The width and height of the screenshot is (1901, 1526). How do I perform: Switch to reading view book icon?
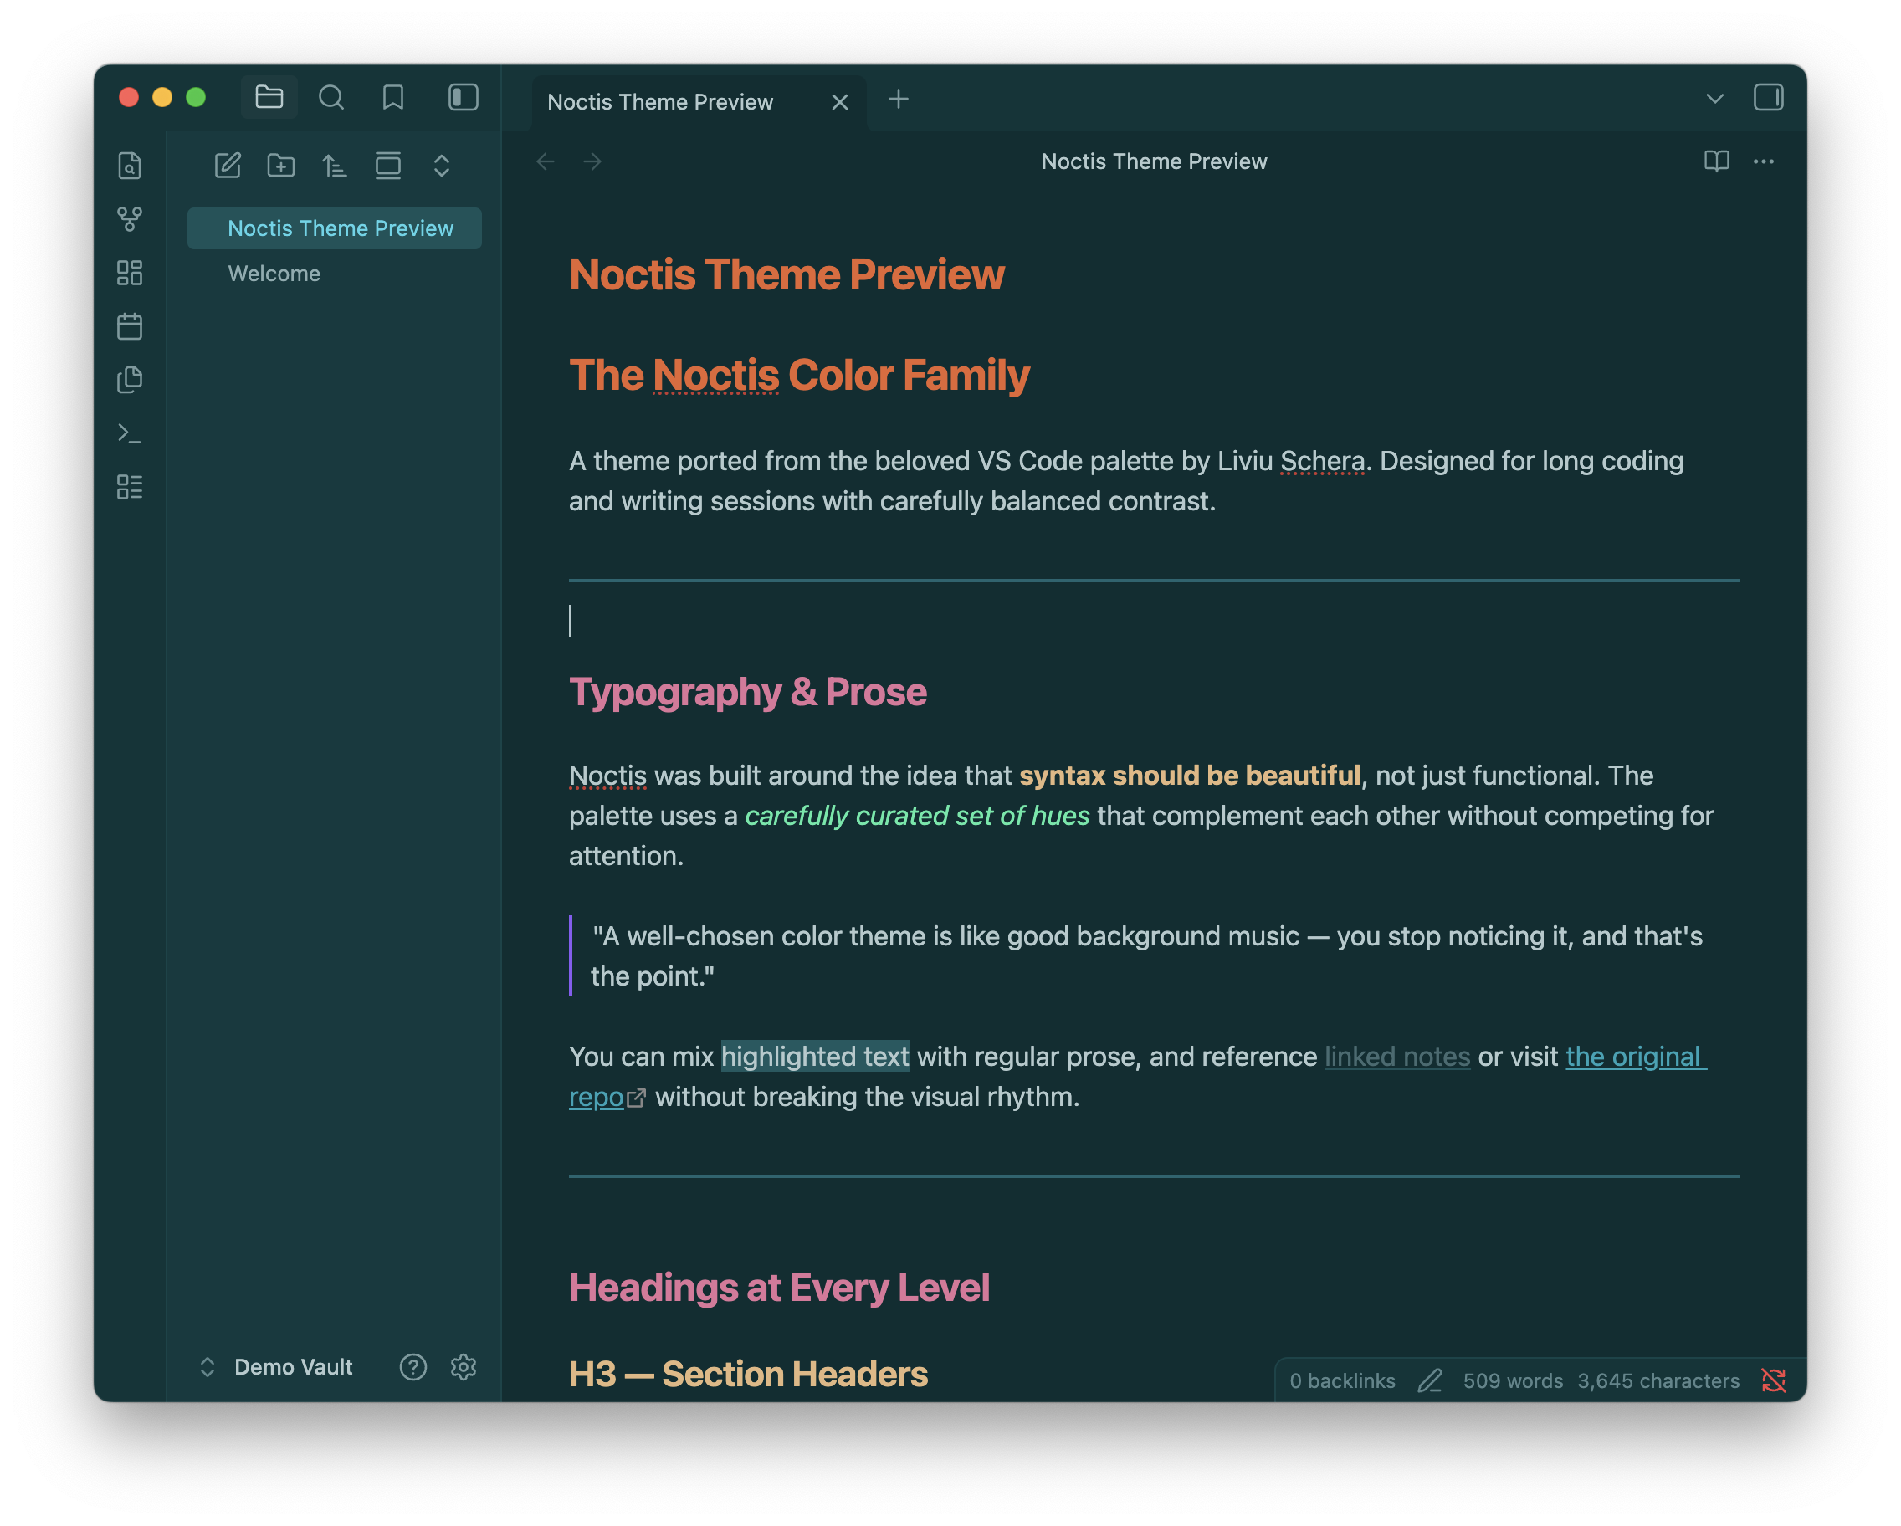[x=1716, y=161]
